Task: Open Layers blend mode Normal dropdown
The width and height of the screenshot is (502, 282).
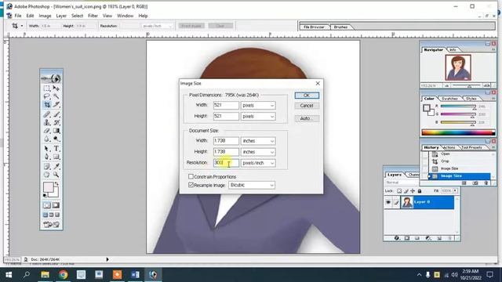Action: coord(402,183)
